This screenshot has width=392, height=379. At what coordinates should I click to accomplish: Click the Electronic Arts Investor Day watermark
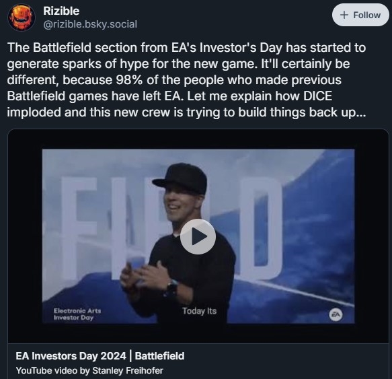tap(77, 314)
